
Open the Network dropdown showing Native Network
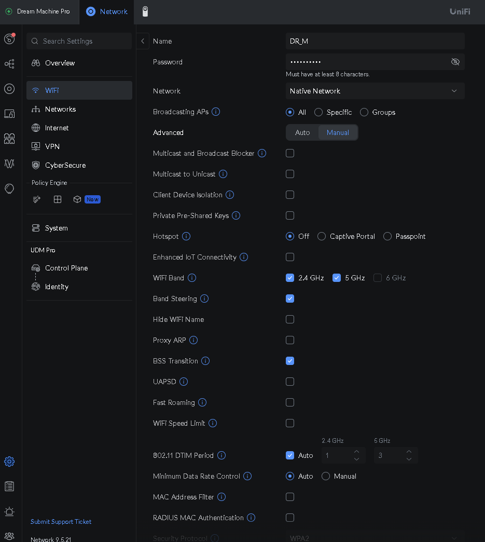375,91
